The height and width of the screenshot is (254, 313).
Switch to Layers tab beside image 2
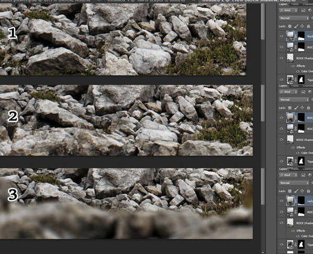(x=283, y=86)
